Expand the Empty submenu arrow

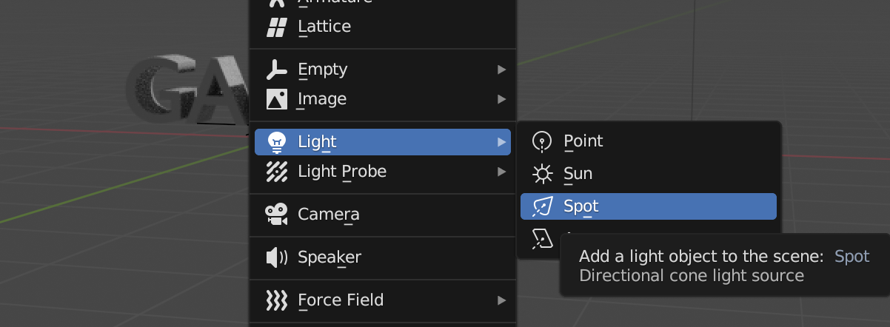(x=502, y=70)
